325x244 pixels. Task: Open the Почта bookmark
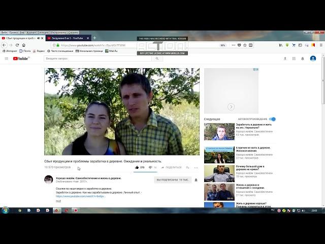(25, 51)
